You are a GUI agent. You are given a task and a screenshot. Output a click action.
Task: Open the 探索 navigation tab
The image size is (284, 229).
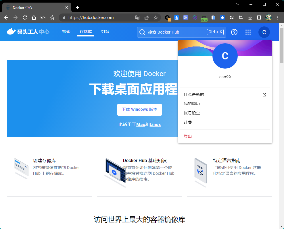point(66,32)
